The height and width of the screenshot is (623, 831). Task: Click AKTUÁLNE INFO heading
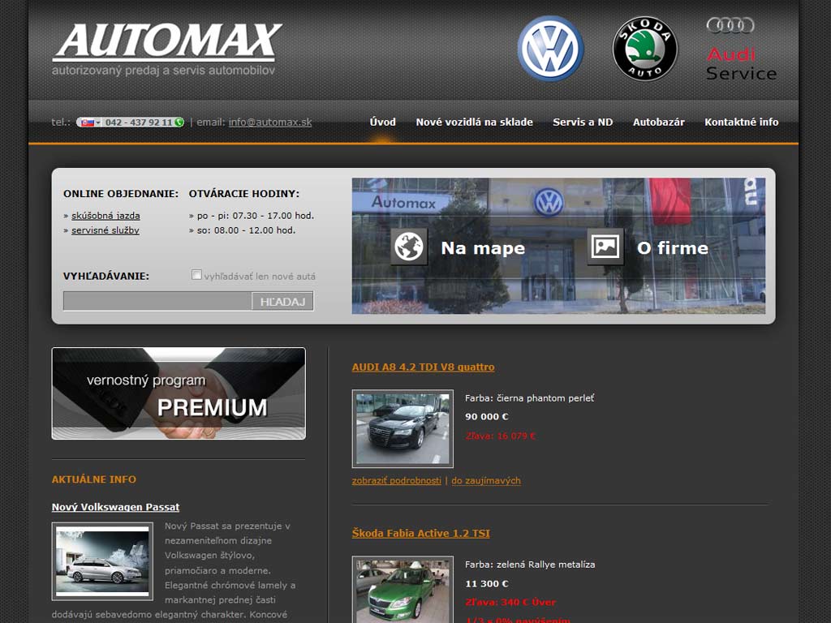(94, 479)
